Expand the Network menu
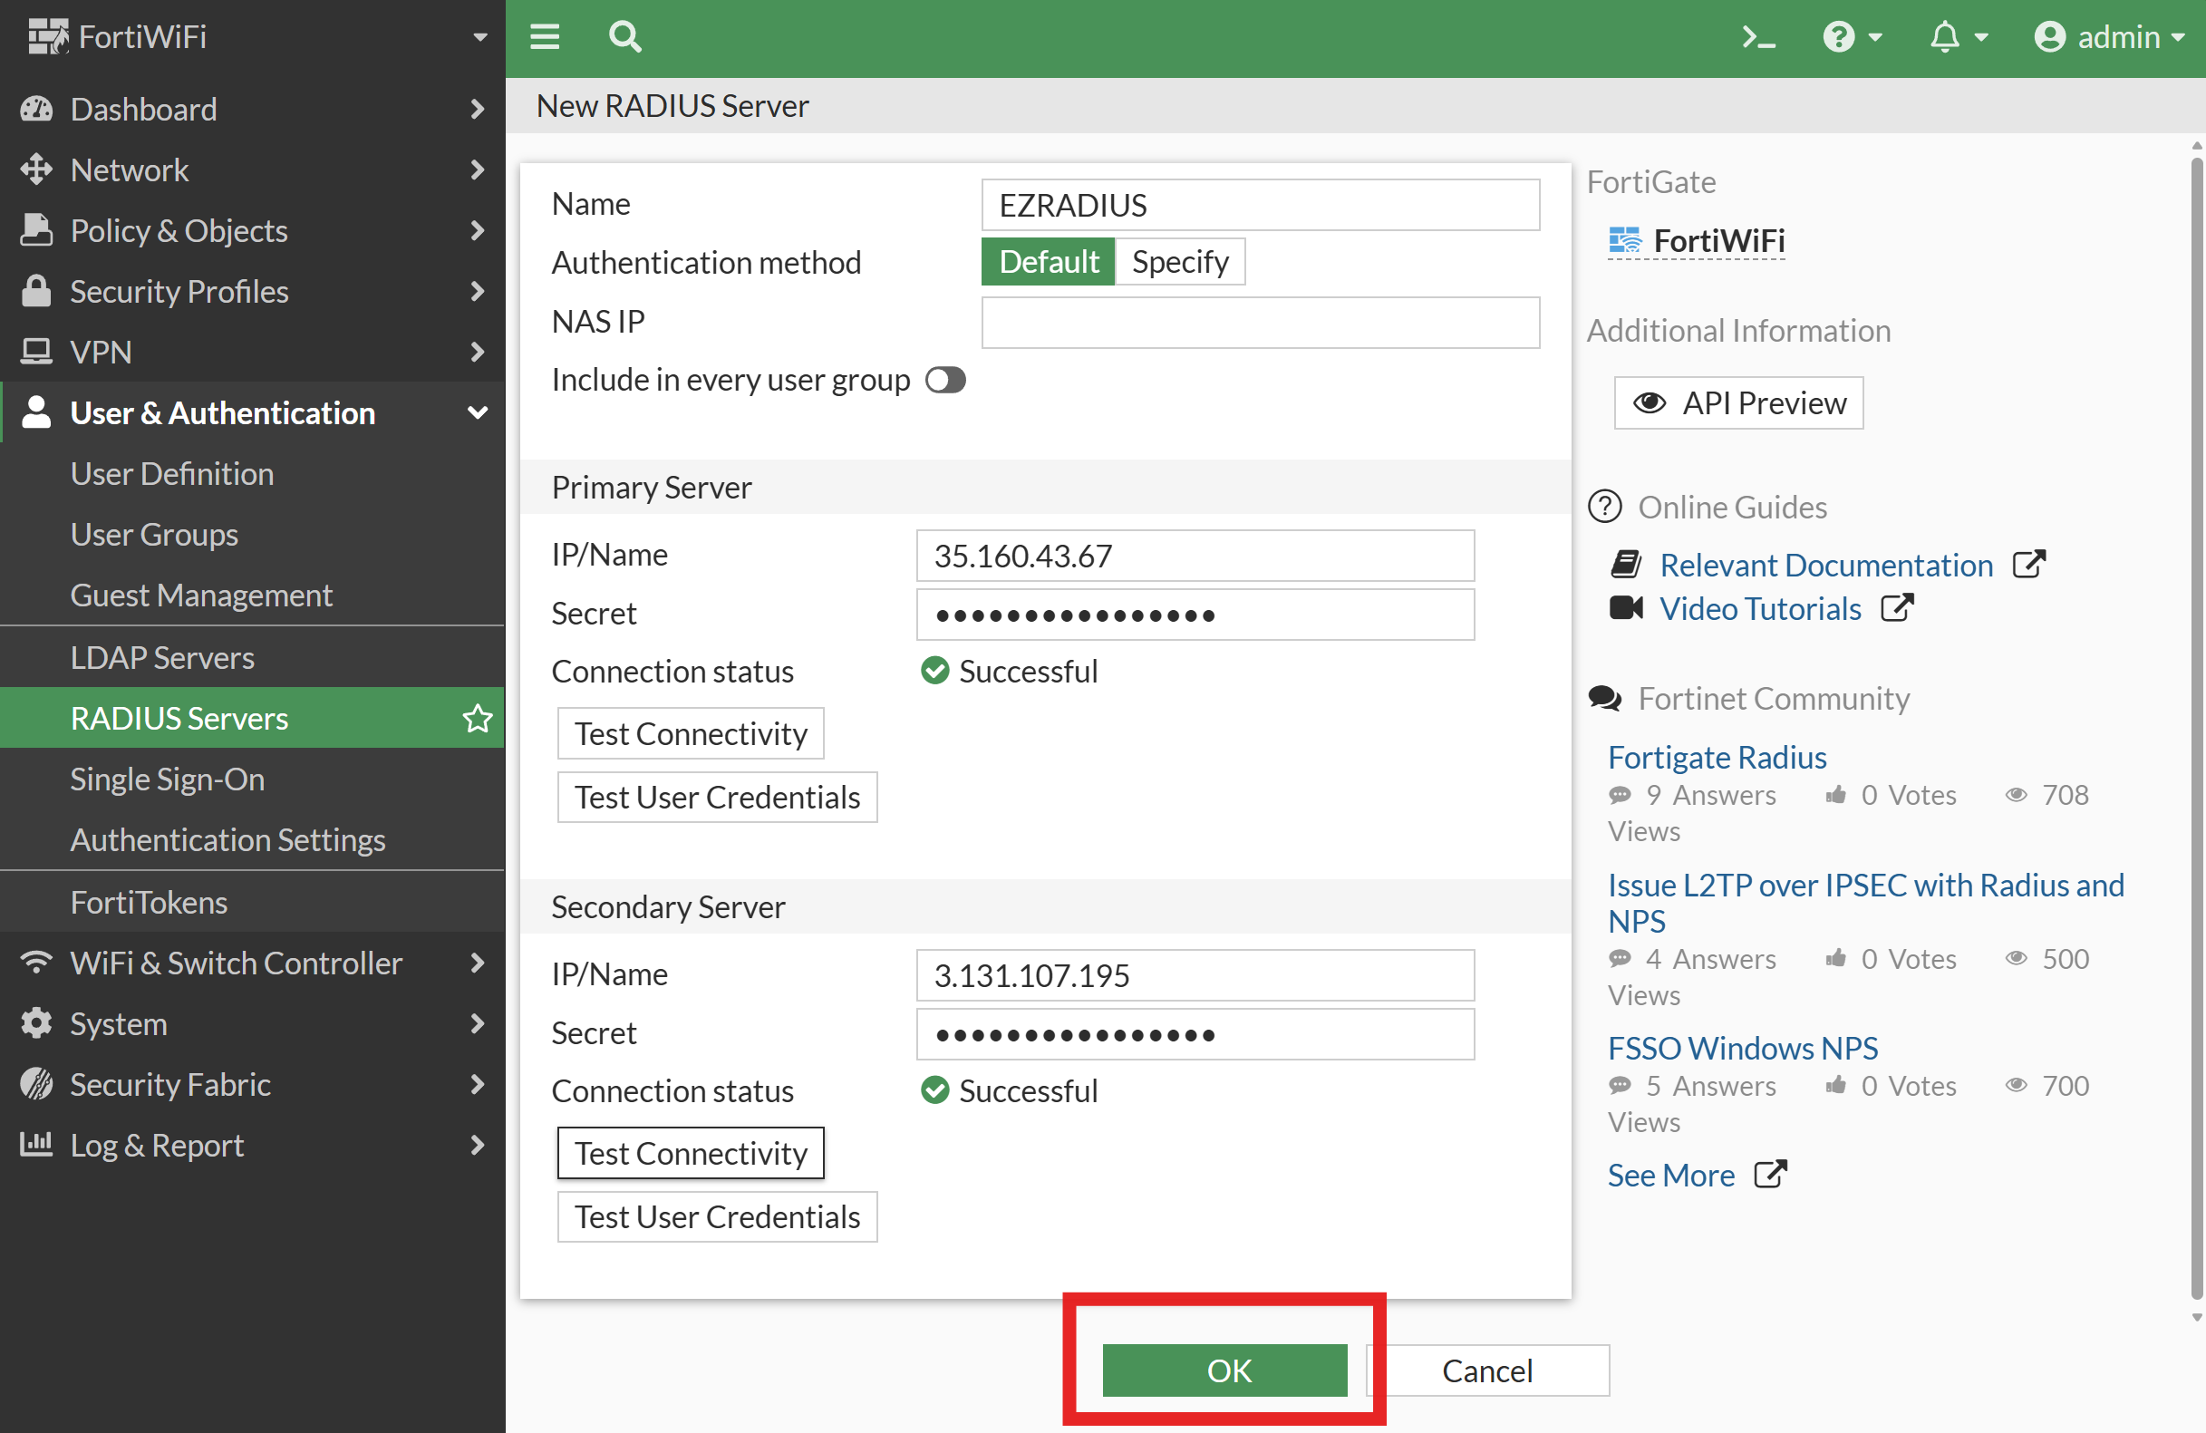Image resolution: width=2206 pixels, height=1433 pixels. 130,169
